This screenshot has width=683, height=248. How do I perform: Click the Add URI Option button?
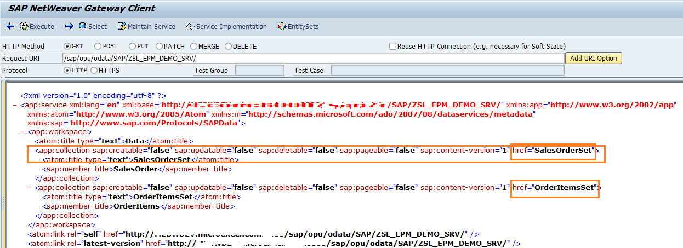pos(594,58)
